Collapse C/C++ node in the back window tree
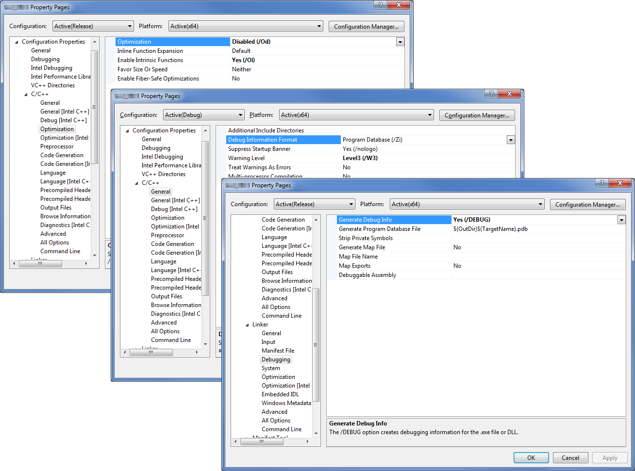The image size is (635, 471). 26,94
